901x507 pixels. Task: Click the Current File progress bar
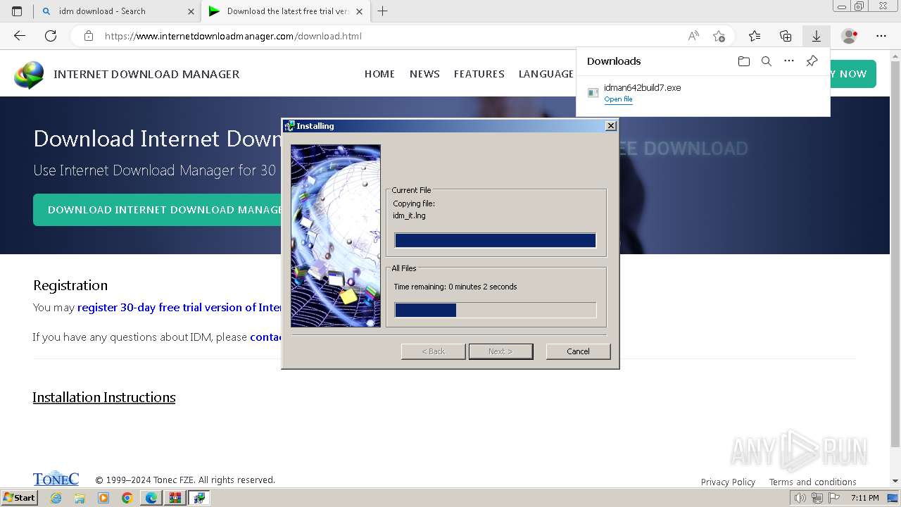pyautogui.click(x=495, y=241)
